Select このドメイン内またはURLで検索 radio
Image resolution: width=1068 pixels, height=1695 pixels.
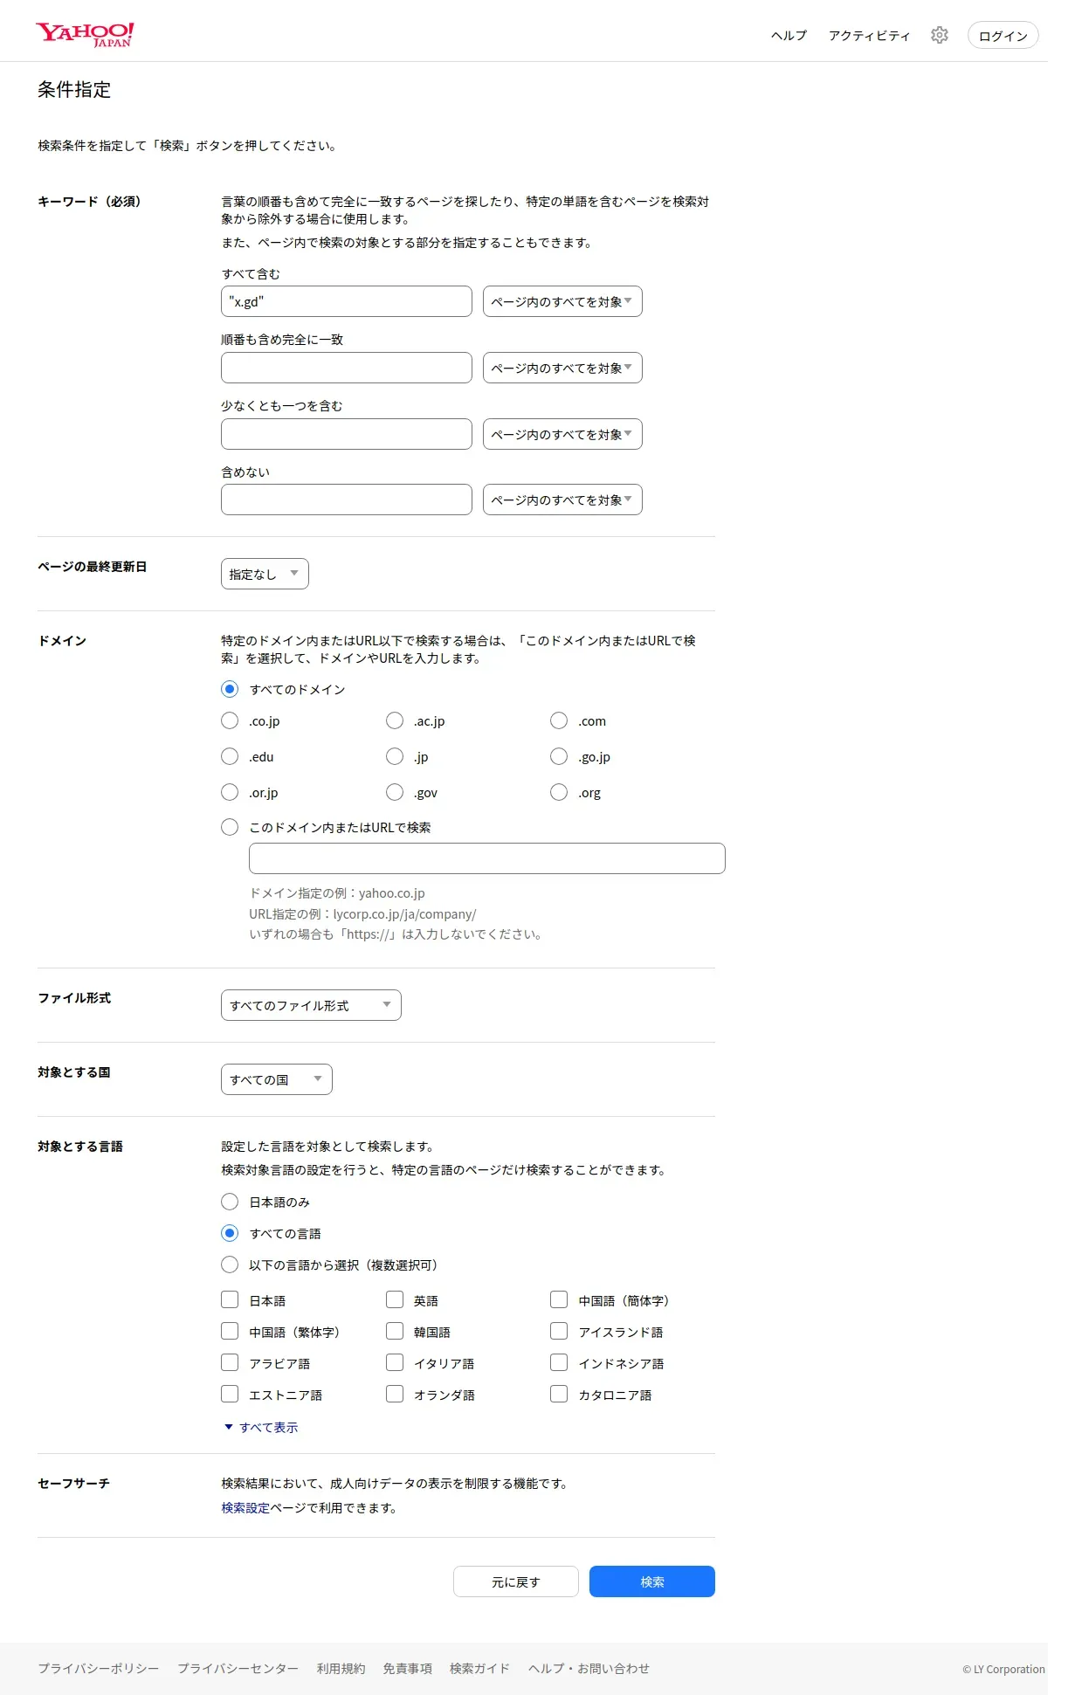coord(230,827)
